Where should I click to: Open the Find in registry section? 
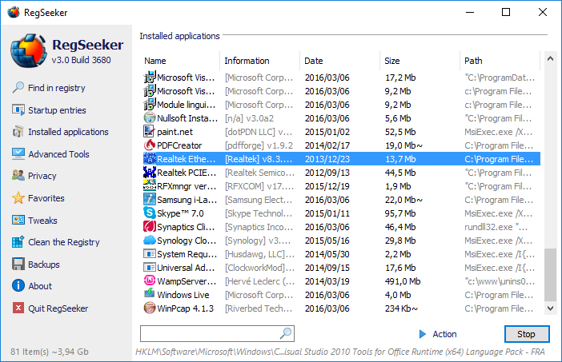57,88
